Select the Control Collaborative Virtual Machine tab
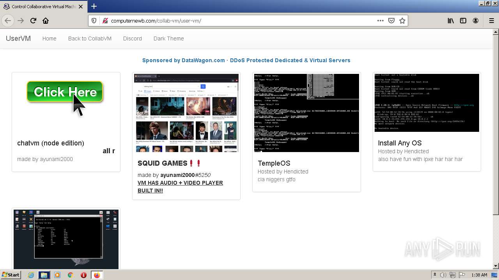499x280 pixels. (44, 7)
